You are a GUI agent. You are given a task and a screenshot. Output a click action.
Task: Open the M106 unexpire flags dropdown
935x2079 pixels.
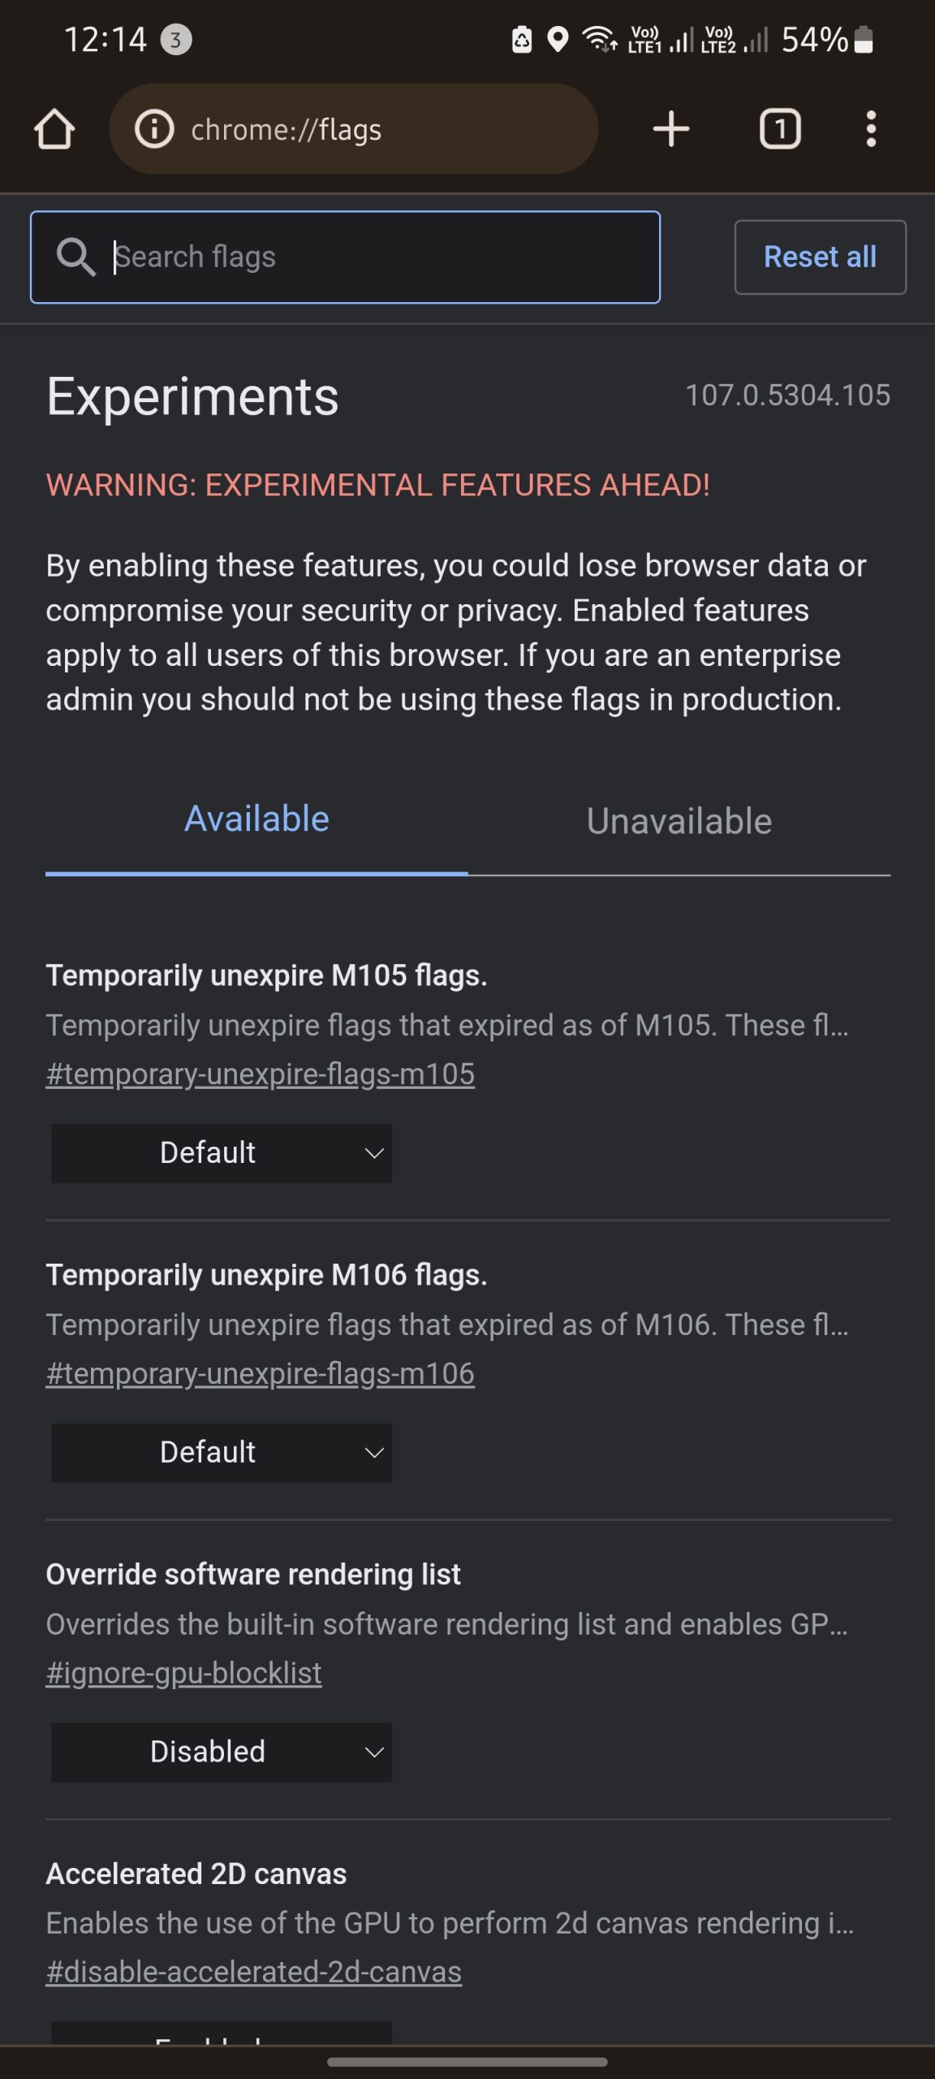point(222,1453)
